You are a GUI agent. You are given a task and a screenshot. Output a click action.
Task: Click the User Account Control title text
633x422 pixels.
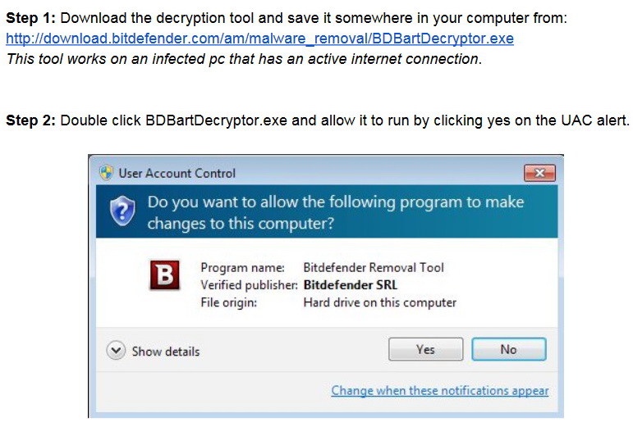(x=177, y=173)
